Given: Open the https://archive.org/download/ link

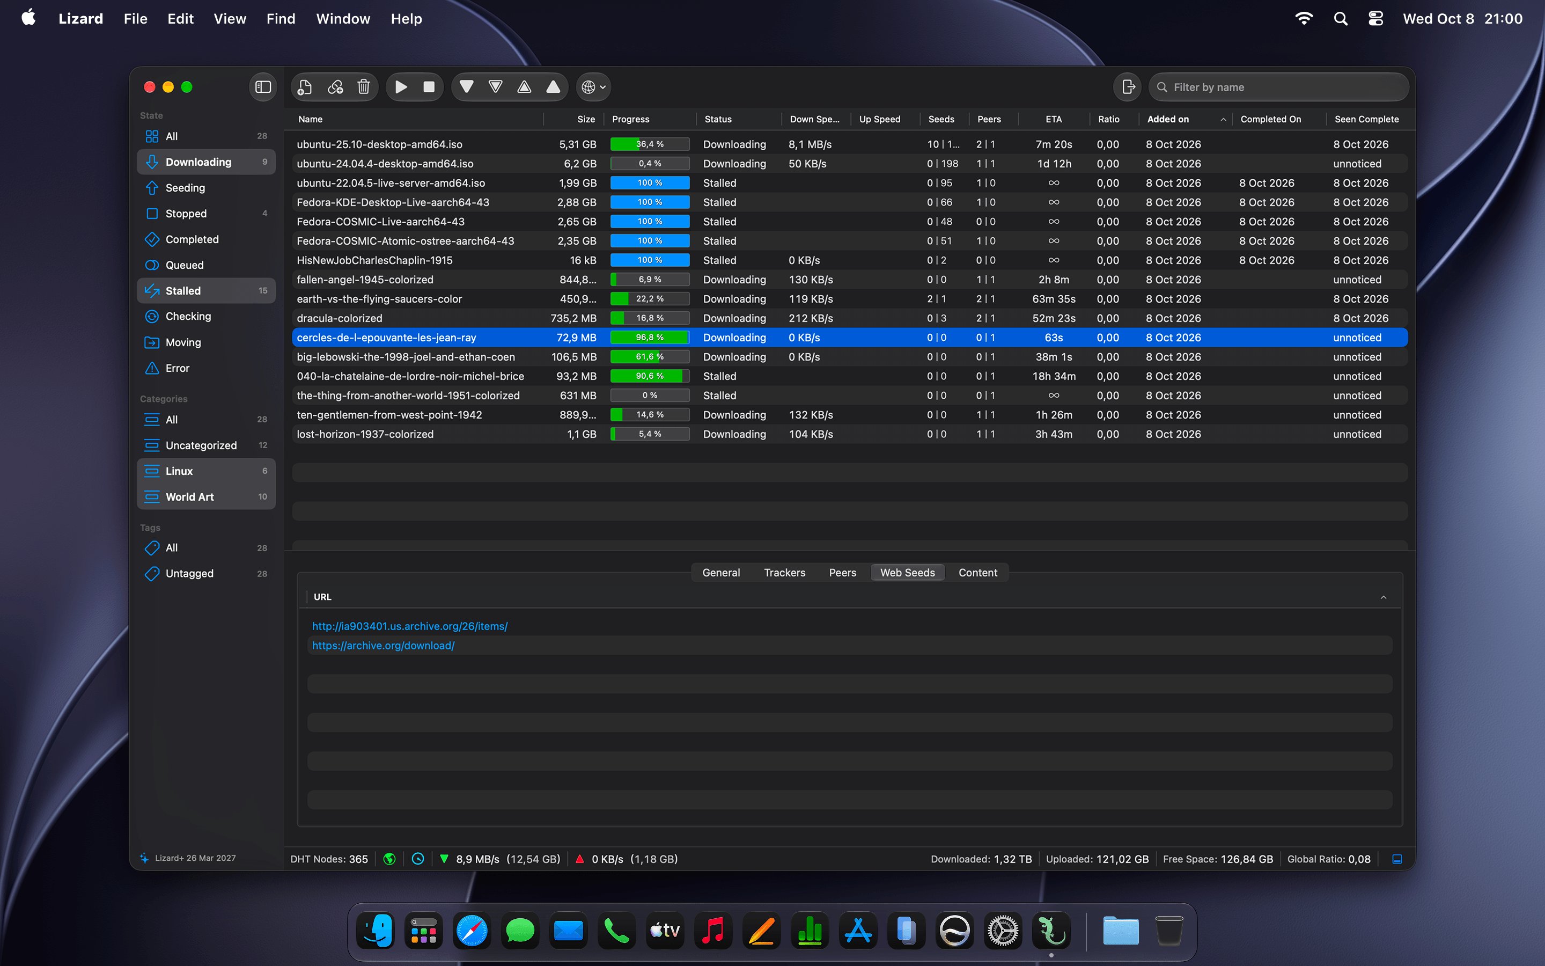Looking at the screenshot, I should 383,645.
